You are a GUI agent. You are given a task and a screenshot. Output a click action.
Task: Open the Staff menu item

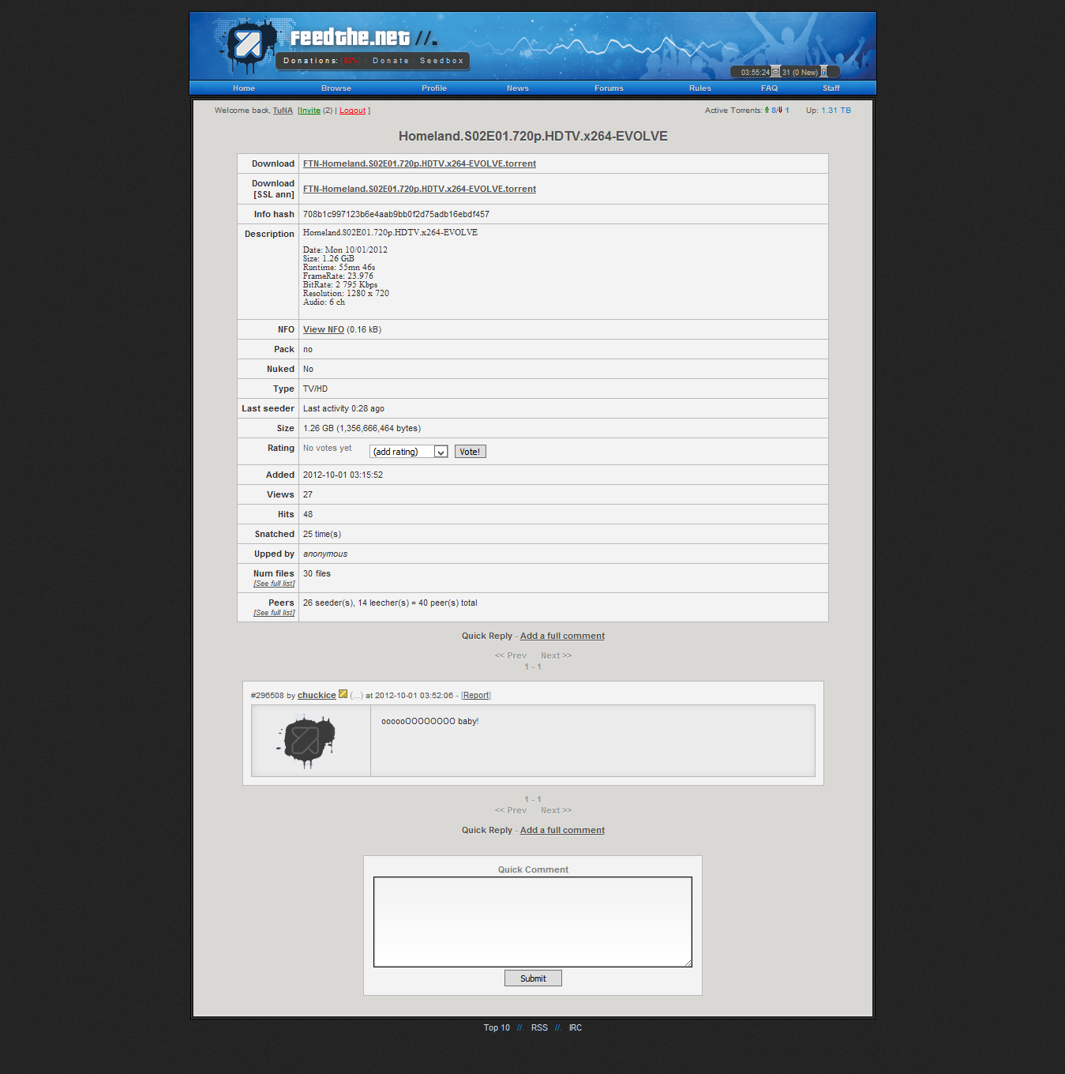(x=831, y=88)
